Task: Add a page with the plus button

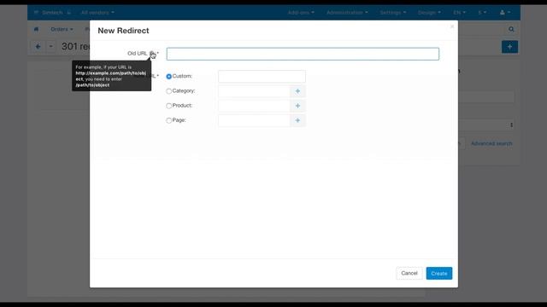Action: point(297,120)
